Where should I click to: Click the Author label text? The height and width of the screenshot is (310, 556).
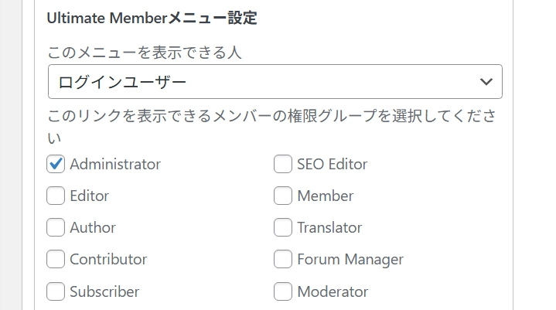point(93,227)
